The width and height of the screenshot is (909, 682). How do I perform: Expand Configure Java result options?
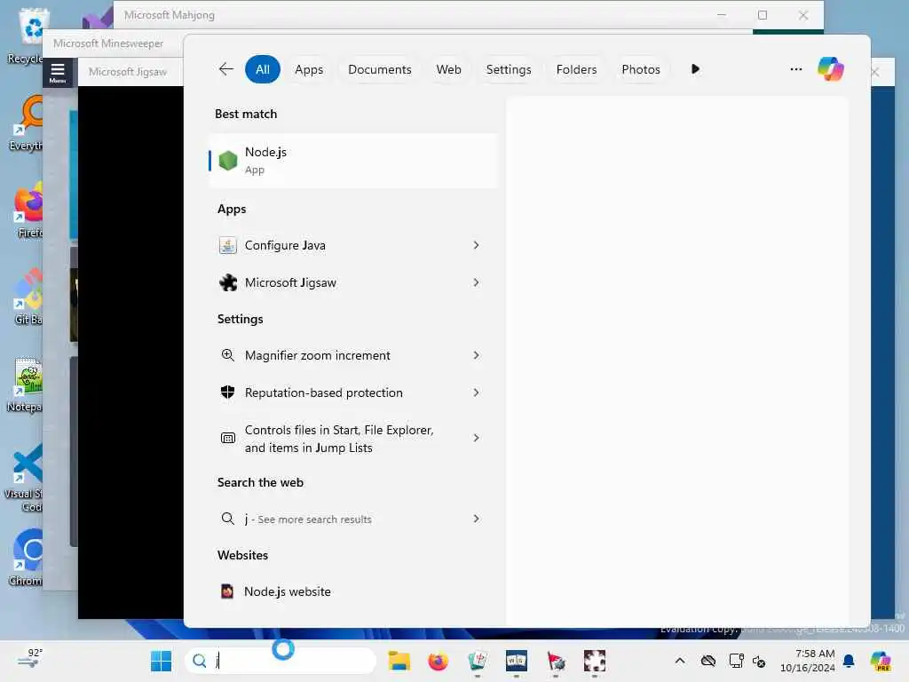[476, 245]
